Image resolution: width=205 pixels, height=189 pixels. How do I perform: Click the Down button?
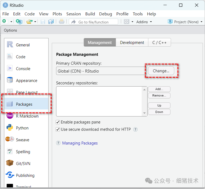pyautogui.click(x=159, y=112)
